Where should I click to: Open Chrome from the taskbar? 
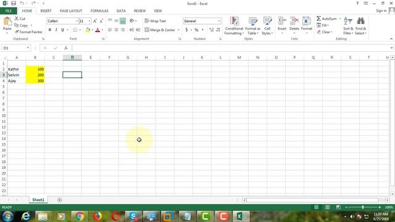click(x=80, y=216)
